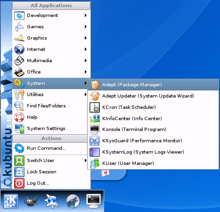Click the Games gamepad icon
Screen dimensions: 220x212
click(x=19, y=26)
